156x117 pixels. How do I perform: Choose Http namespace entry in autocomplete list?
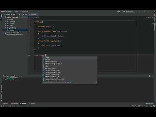click(x=70, y=66)
